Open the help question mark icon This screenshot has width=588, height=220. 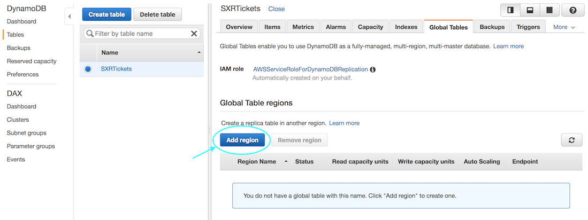tap(572, 11)
